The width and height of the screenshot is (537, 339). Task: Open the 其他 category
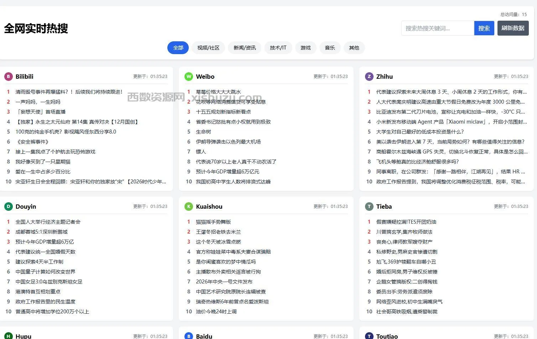point(354,47)
